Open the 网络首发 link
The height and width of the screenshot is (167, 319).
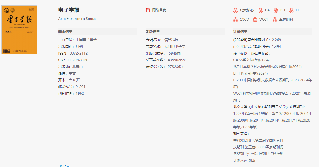pyautogui.click(x=159, y=10)
